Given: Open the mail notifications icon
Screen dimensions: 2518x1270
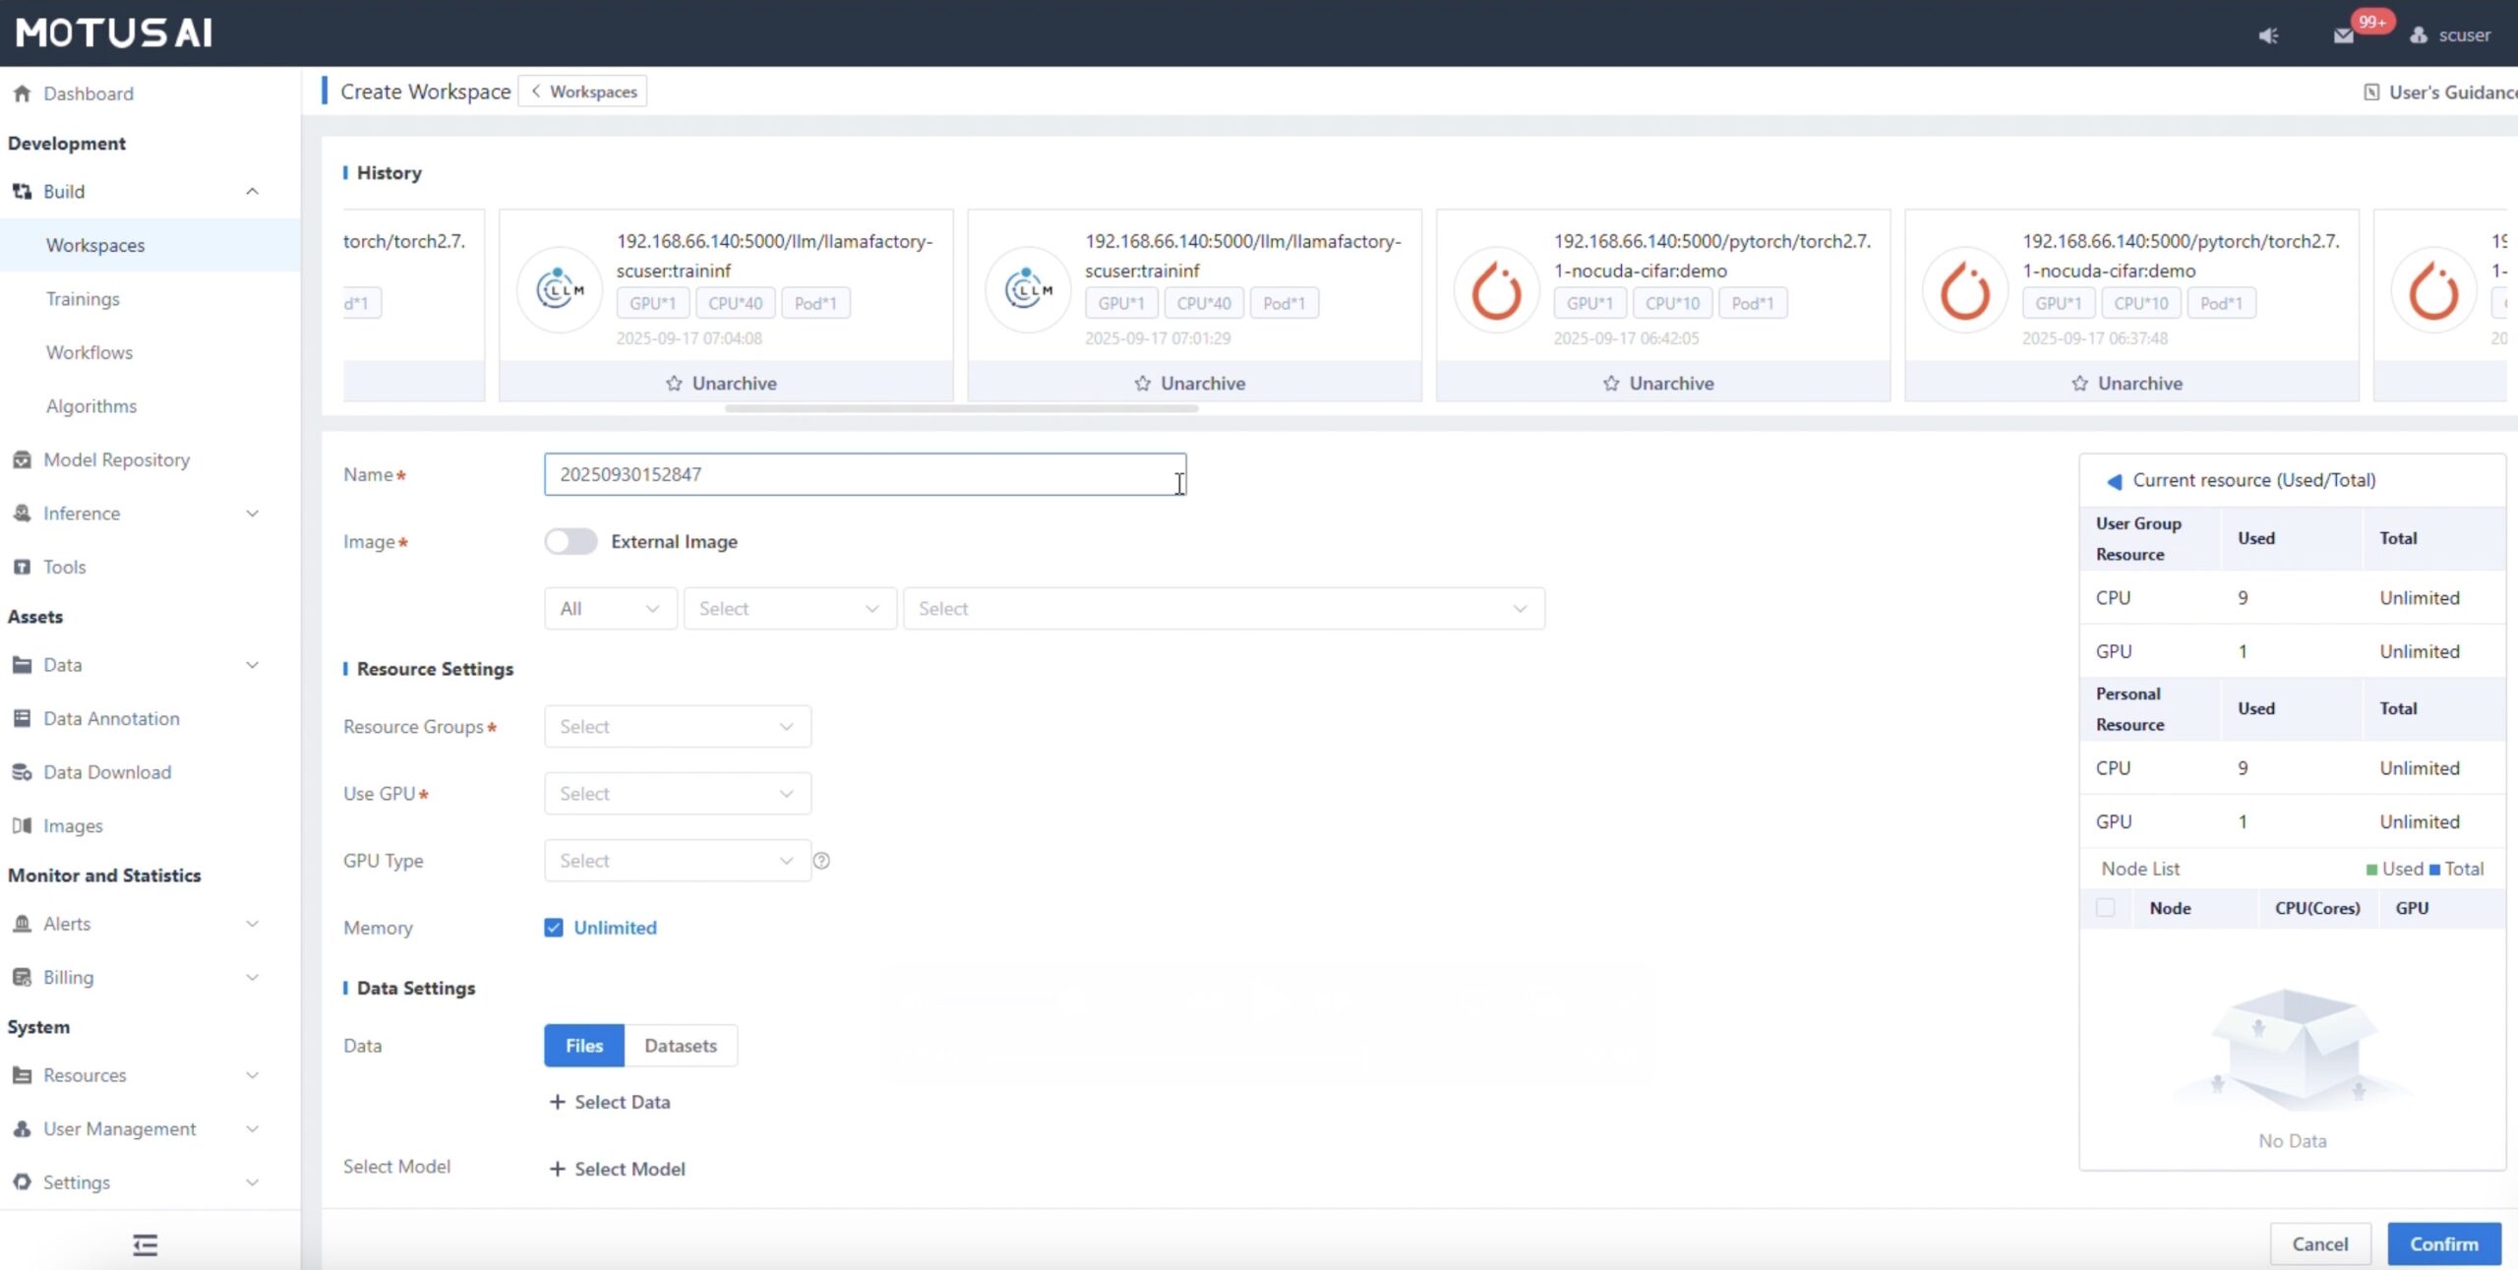Looking at the screenshot, I should 2344,35.
